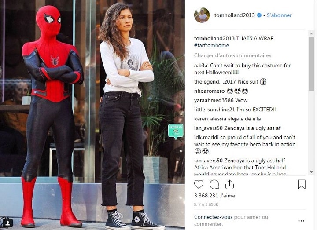Click the green speech bubble sign in photo
The width and height of the screenshot is (317, 230).
[x=176, y=131]
